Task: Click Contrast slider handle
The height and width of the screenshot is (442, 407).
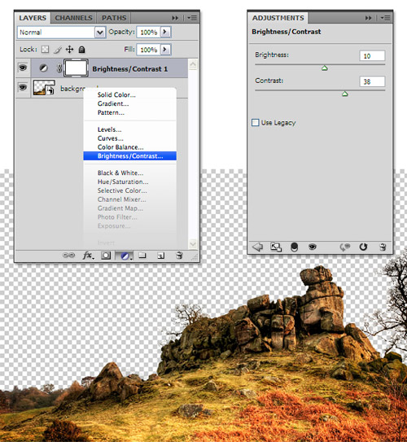Action: point(345,94)
